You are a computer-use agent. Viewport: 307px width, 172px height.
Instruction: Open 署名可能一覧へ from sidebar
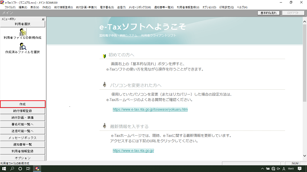click(x=22, y=124)
